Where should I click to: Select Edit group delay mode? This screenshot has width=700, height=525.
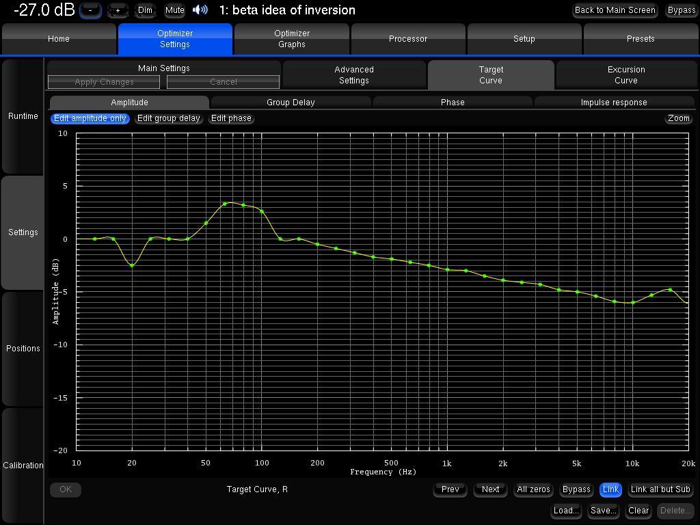[x=169, y=118]
